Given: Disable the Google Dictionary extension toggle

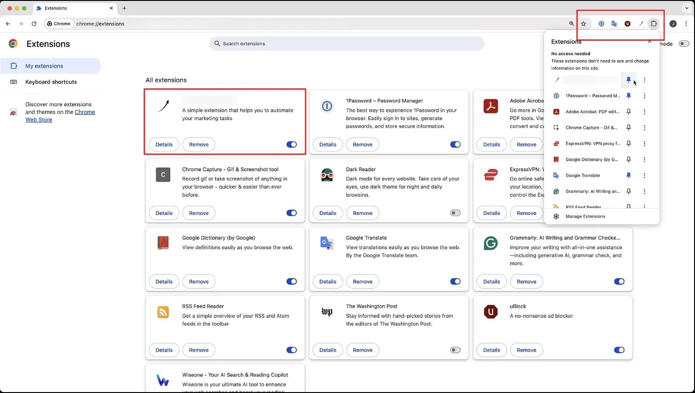Looking at the screenshot, I should pos(291,281).
